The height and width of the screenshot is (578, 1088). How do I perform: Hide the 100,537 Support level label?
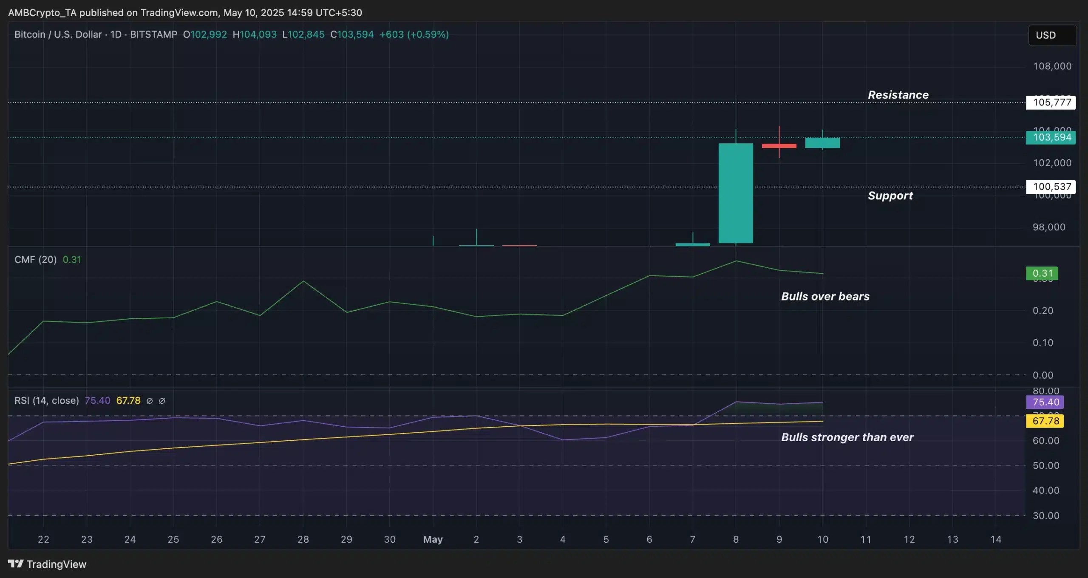tap(1051, 187)
